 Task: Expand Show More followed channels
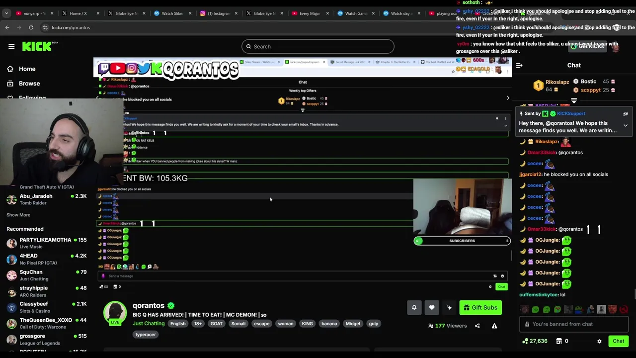pos(18,215)
